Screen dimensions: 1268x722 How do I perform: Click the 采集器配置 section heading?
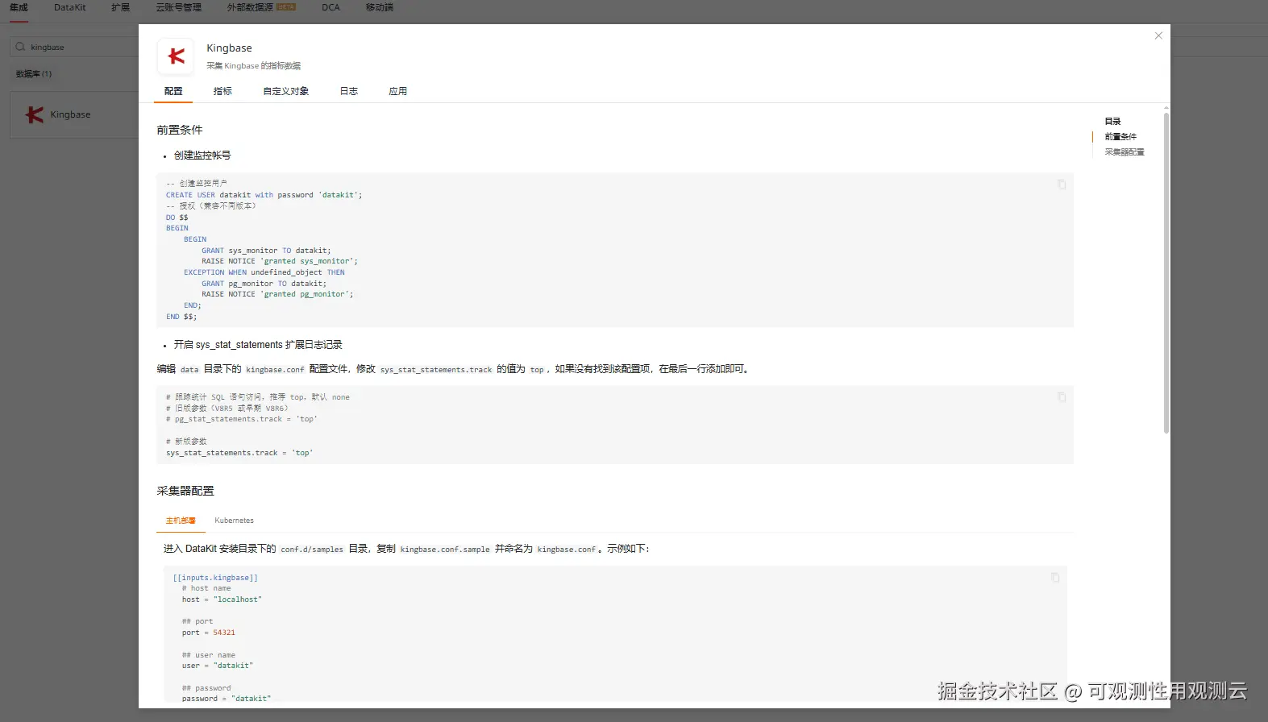(x=185, y=491)
